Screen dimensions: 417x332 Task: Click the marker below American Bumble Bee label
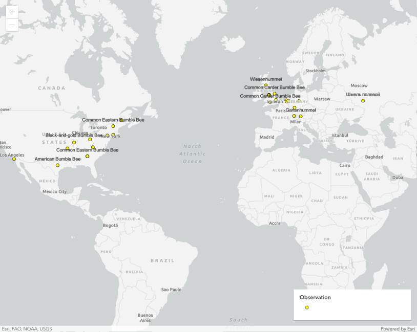coord(57,165)
